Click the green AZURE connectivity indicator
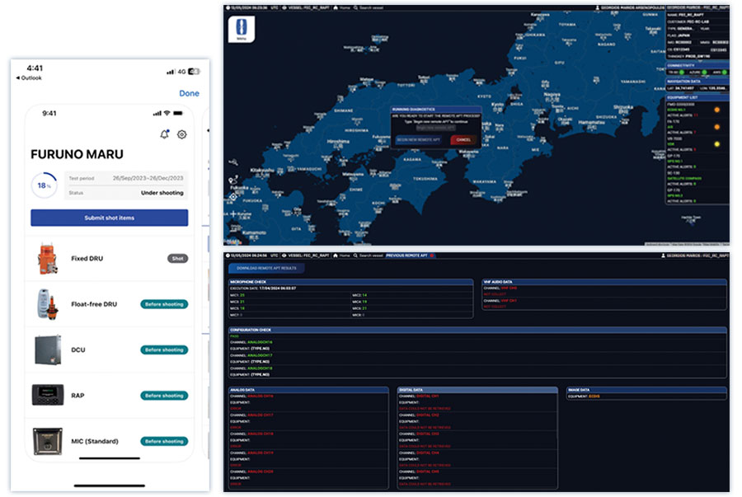This screenshot has width=742, height=497. 705,73
